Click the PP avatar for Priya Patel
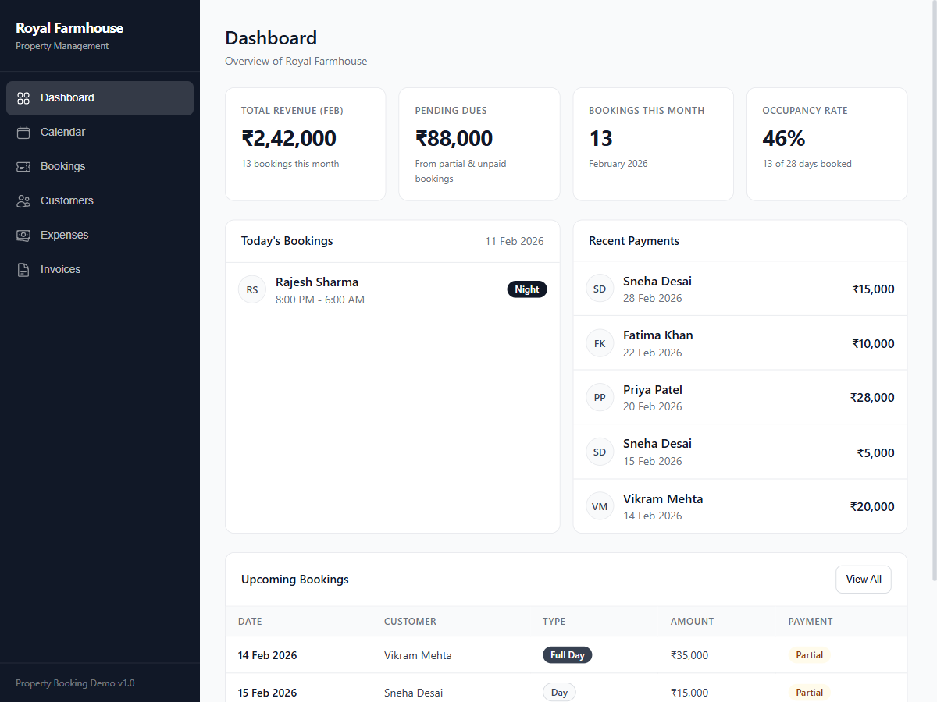Screen dimensions: 937x702 click(x=600, y=397)
